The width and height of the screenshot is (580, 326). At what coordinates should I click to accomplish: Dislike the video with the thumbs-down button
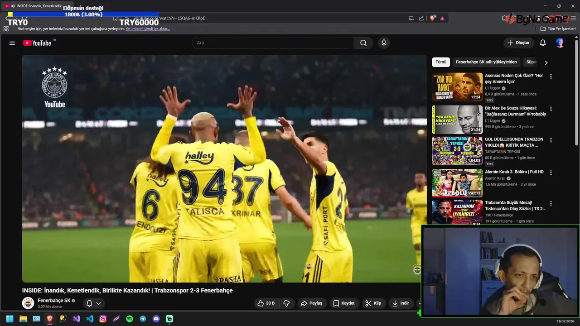[286, 303]
